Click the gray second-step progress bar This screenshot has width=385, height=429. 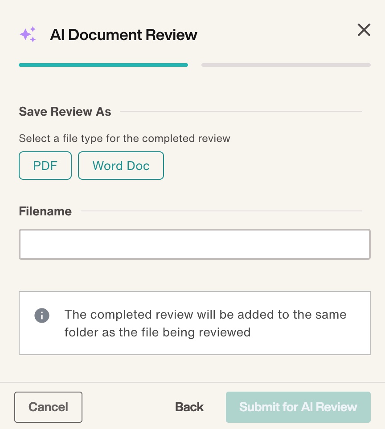click(286, 65)
